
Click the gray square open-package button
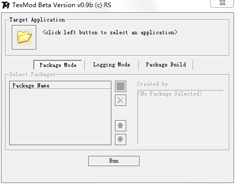(x=121, y=86)
